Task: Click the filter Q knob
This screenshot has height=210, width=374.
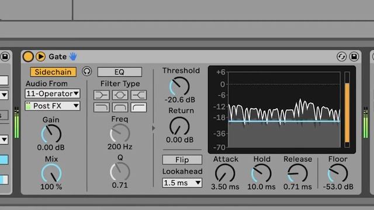Action: coord(120,172)
